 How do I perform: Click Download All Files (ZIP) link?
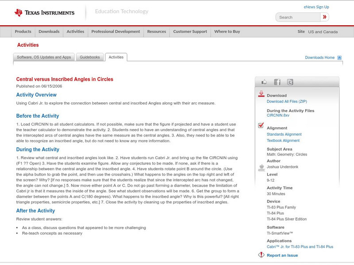pyautogui.click(x=287, y=101)
